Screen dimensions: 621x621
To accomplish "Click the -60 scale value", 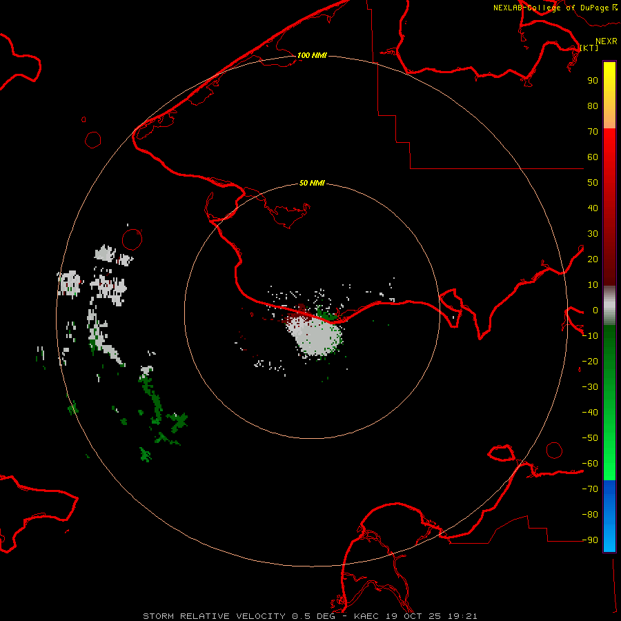I will coord(590,464).
